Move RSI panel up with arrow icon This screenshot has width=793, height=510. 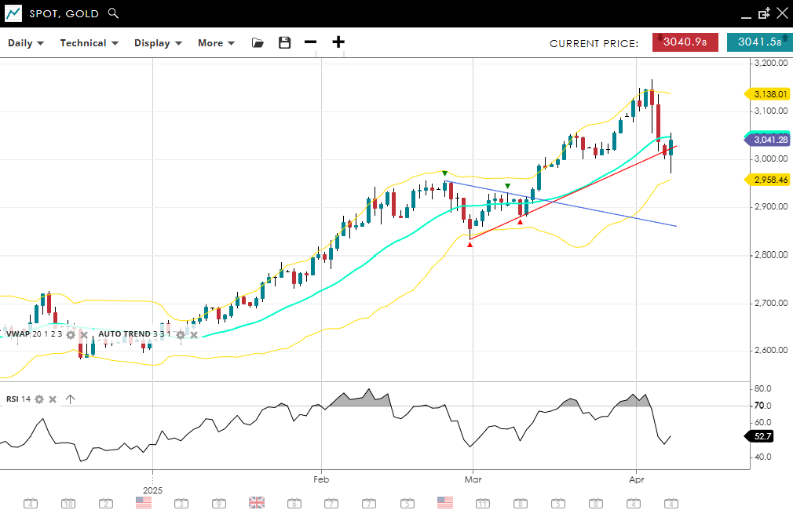point(70,399)
